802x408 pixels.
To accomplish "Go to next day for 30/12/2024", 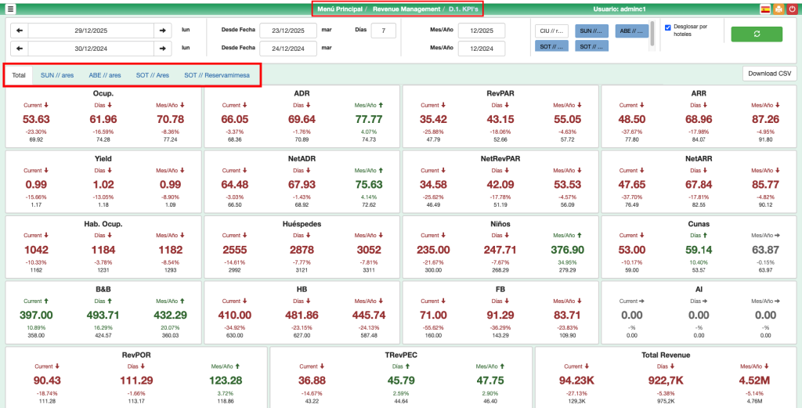I will 162,49.
